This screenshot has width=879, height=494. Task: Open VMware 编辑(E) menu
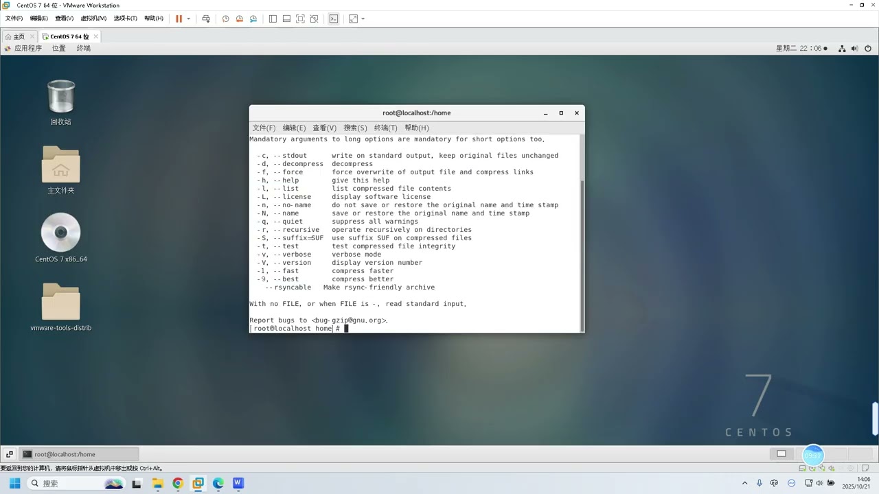tap(38, 19)
